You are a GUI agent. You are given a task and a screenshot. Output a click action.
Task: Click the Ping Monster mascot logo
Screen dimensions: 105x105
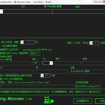point(49,100)
